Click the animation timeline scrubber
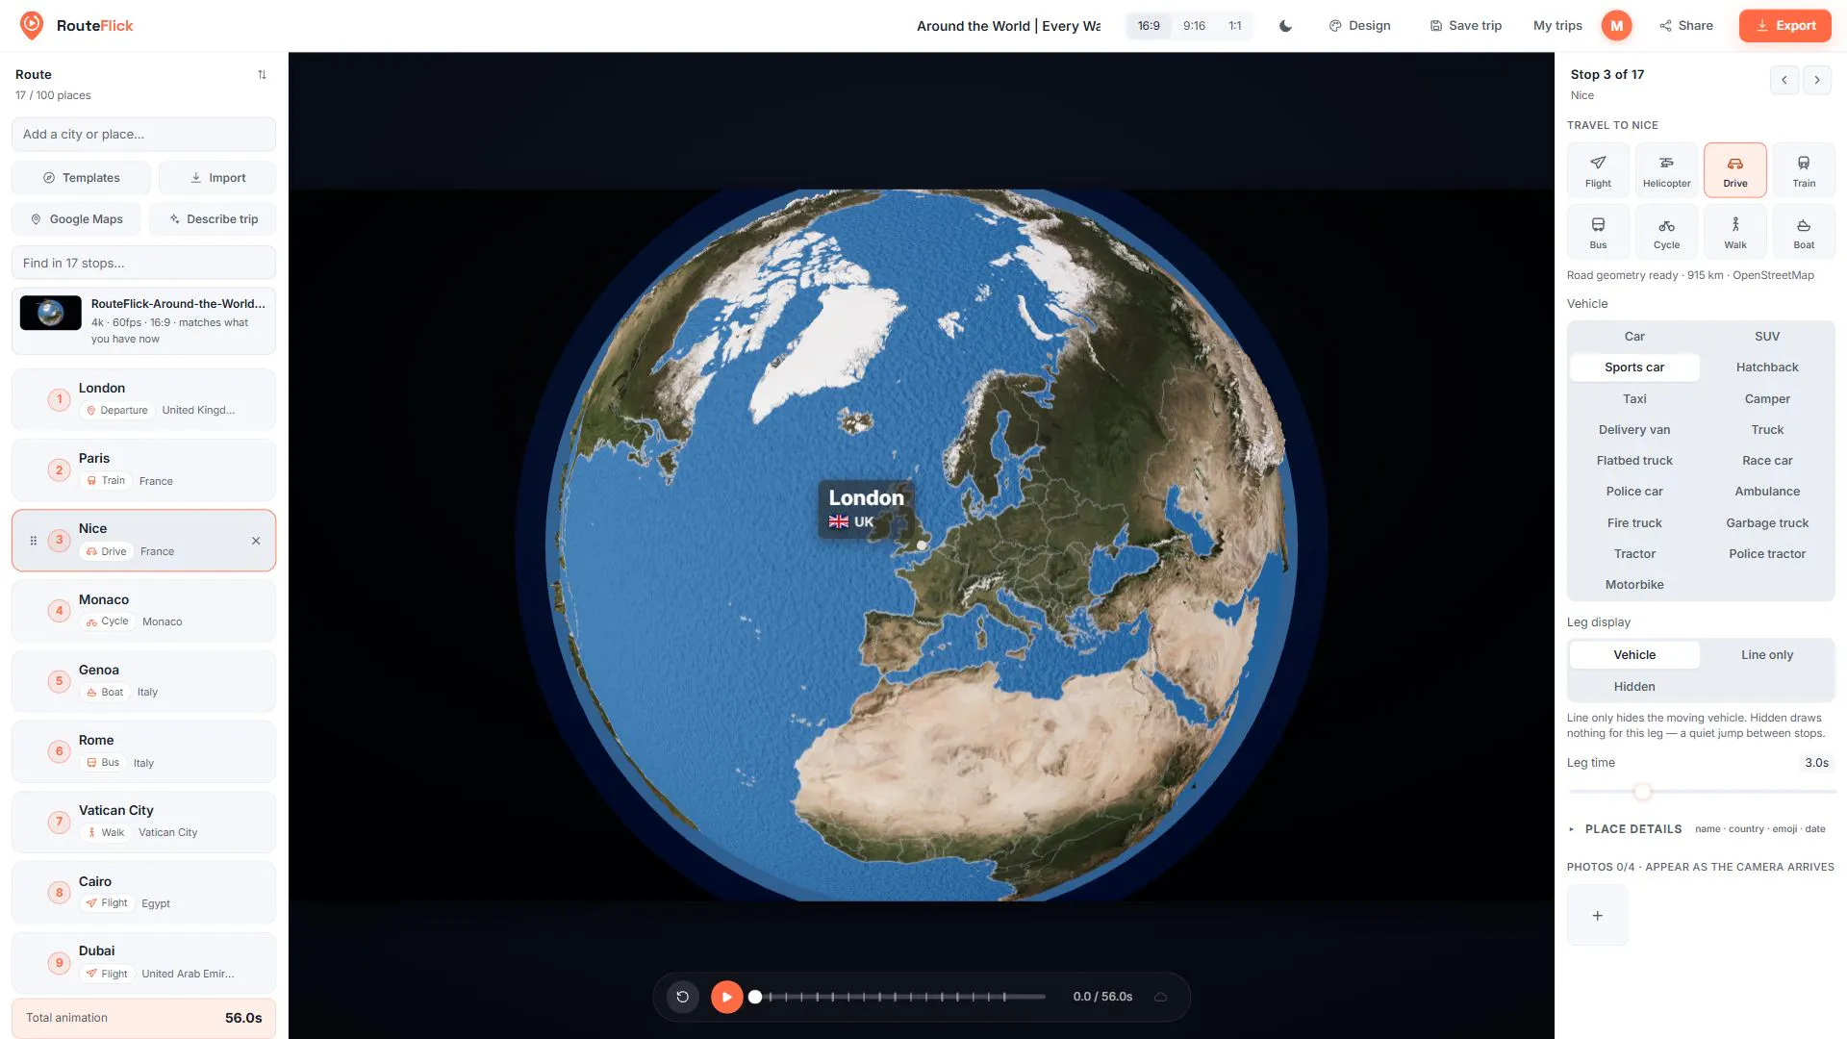1847x1039 pixels. (x=899, y=997)
